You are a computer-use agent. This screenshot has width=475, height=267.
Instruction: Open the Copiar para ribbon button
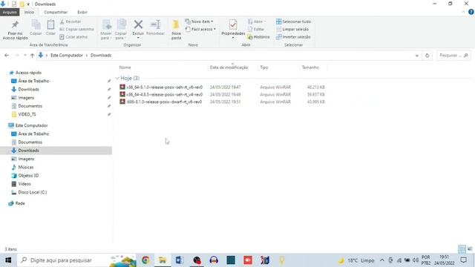click(x=121, y=30)
